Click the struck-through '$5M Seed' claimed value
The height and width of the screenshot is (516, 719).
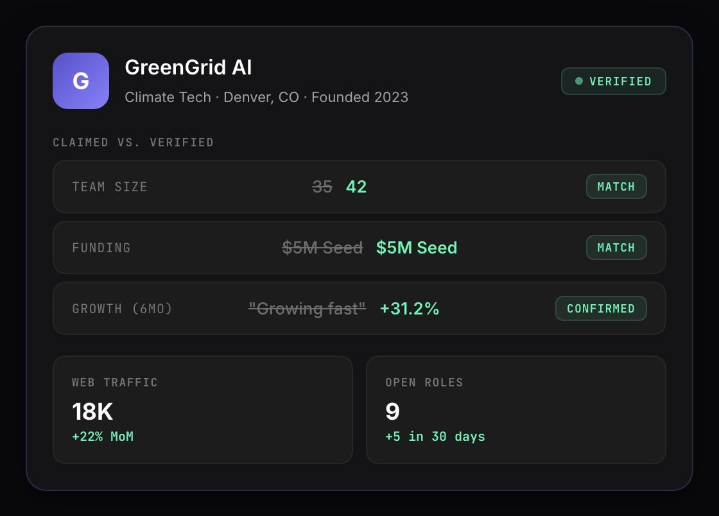[x=322, y=248]
